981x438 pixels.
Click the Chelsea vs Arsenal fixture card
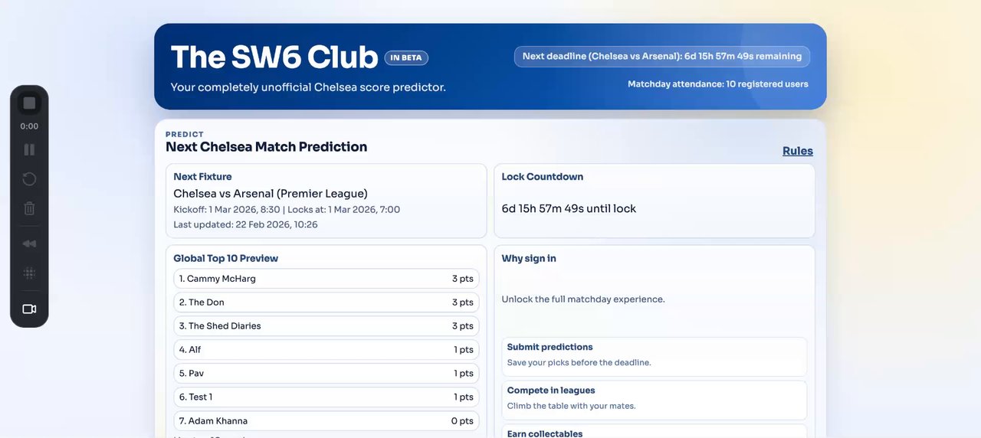click(x=326, y=201)
